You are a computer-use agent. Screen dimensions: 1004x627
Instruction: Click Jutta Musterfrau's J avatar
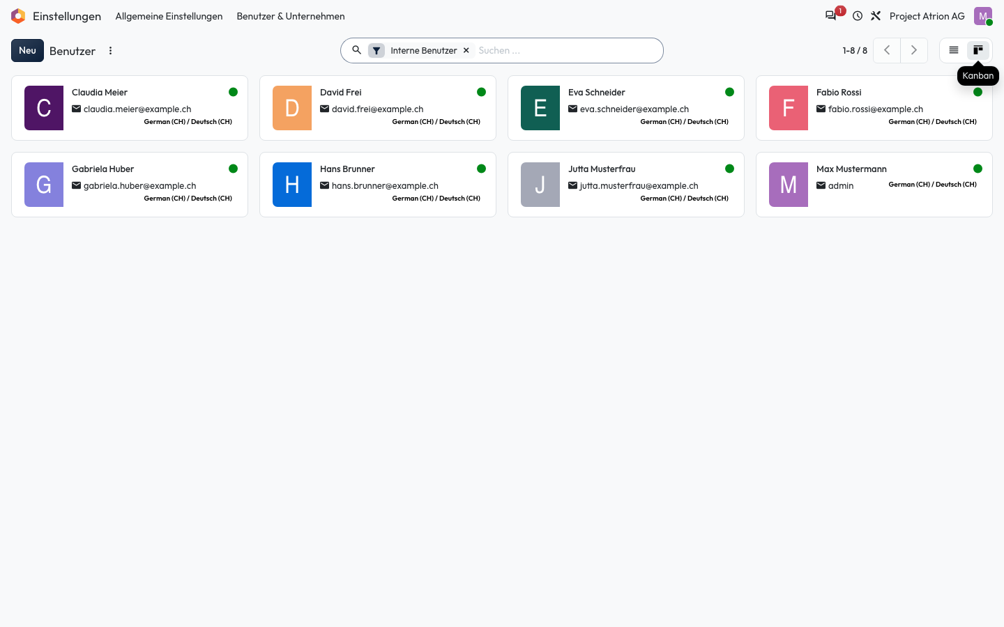pos(540,185)
